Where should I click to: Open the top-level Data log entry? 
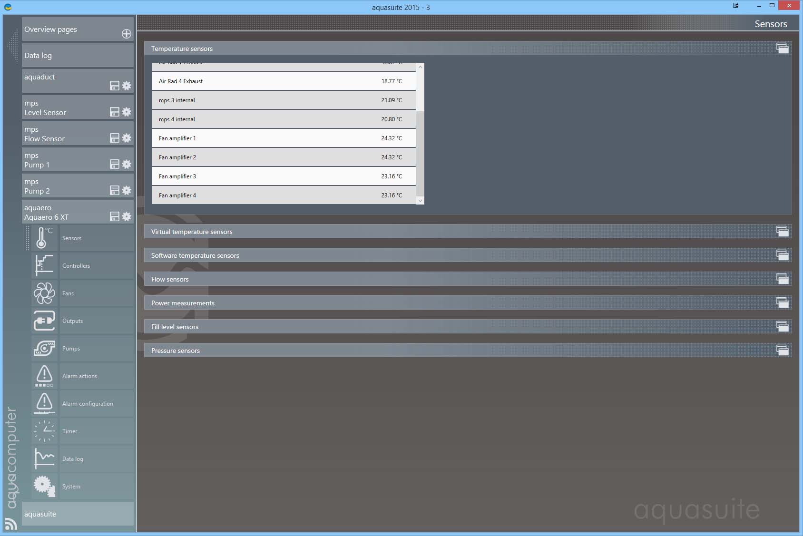click(78, 55)
